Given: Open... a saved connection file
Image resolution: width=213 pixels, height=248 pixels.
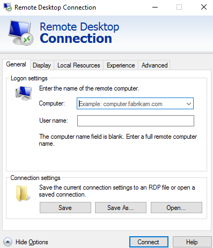Looking at the screenshot, I should click(x=177, y=208).
